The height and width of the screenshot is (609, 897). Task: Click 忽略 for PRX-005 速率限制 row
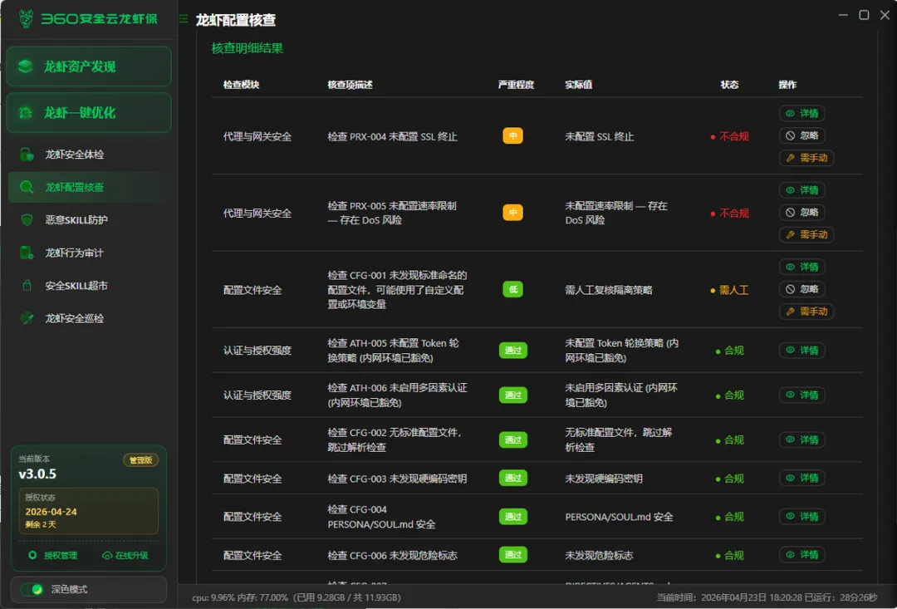coord(802,213)
